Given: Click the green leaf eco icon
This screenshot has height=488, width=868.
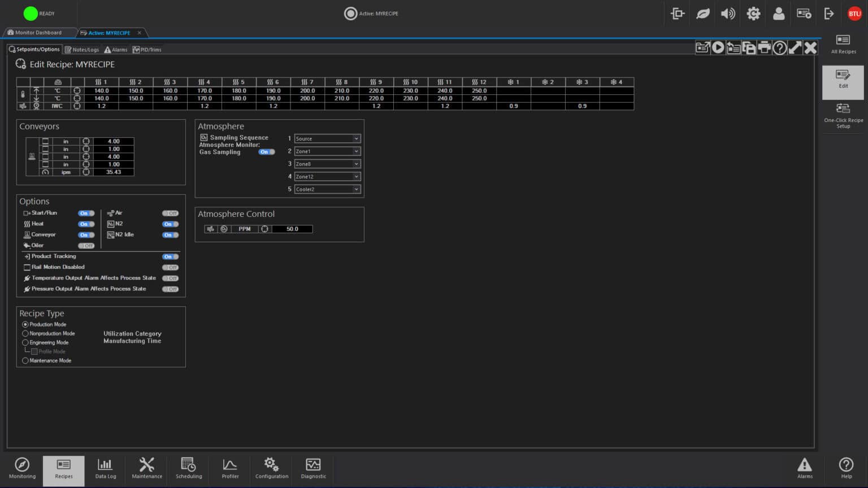Looking at the screenshot, I should pyautogui.click(x=702, y=14).
